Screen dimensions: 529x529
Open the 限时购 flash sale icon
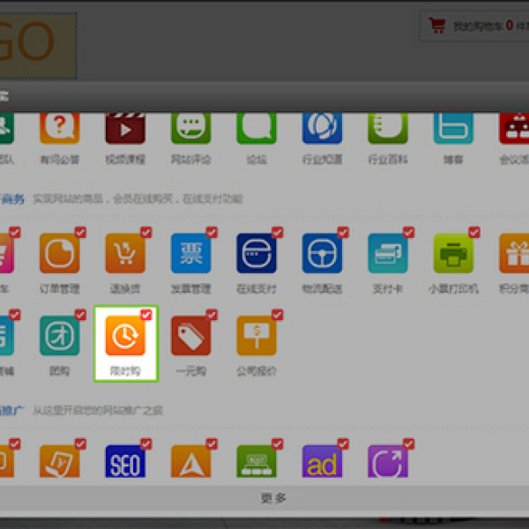125,337
